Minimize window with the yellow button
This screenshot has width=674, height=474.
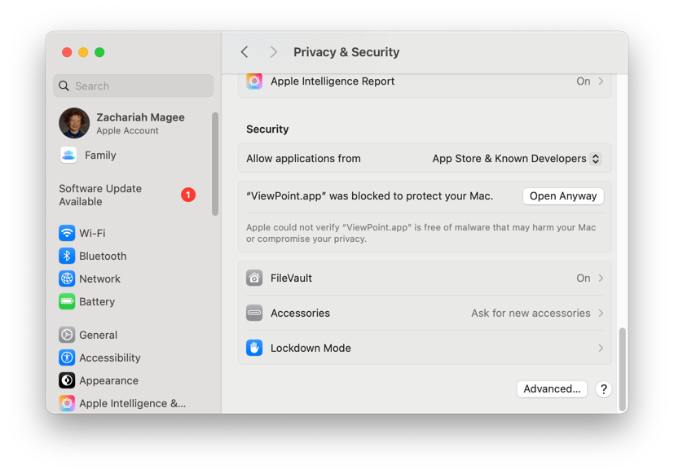83,52
